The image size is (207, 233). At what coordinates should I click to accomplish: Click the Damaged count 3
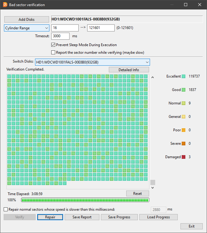190,157
